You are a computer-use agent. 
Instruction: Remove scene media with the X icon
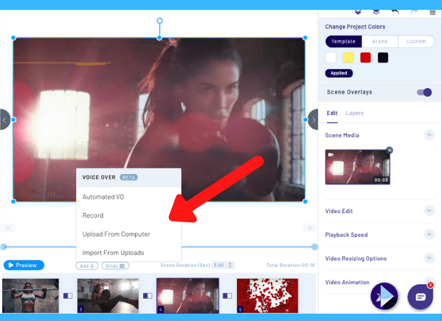(x=389, y=150)
